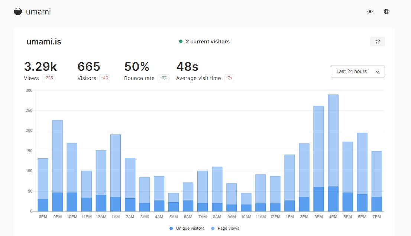411x236 pixels.
Task: Click the Views -225 change badge
Action: pos(48,78)
